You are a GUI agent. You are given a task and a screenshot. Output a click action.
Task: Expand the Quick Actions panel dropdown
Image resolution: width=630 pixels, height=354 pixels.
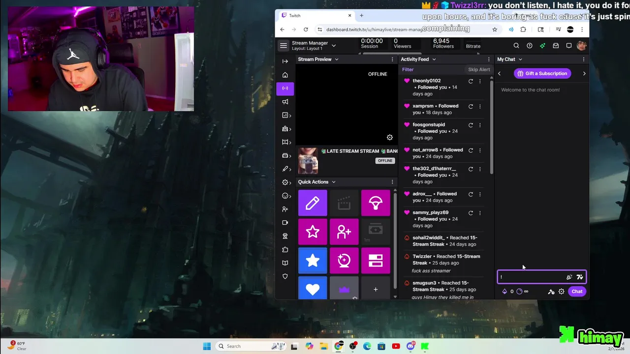pos(333,182)
